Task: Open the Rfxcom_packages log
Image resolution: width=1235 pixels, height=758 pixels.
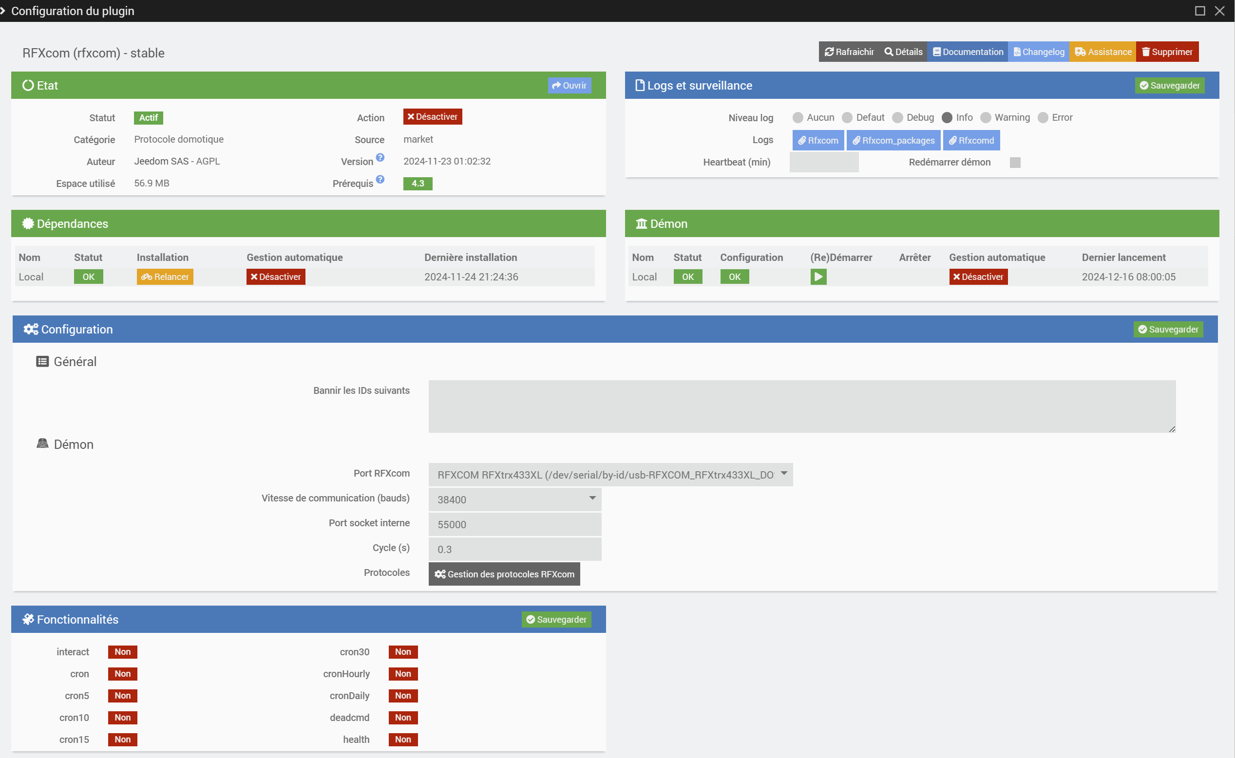Action: pos(893,140)
